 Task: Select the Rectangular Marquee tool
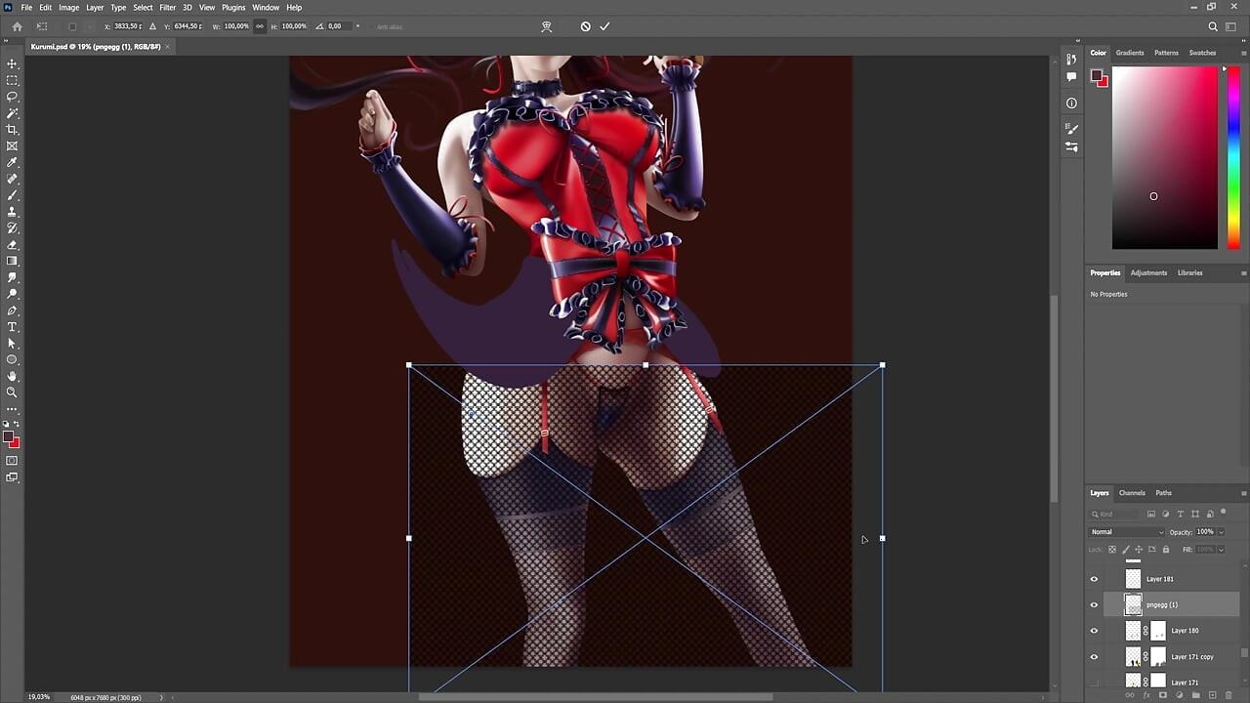tap(12, 80)
